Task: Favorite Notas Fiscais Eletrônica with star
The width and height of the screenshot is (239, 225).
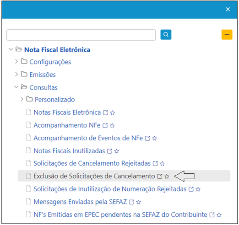Action: click(x=113, y=112)
